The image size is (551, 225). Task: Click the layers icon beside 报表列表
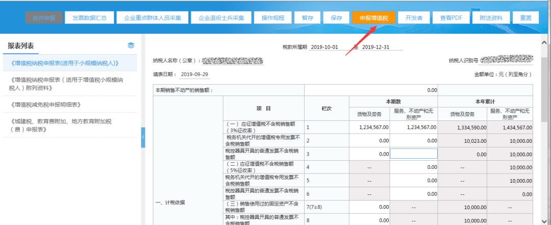[x=131, y=45]
